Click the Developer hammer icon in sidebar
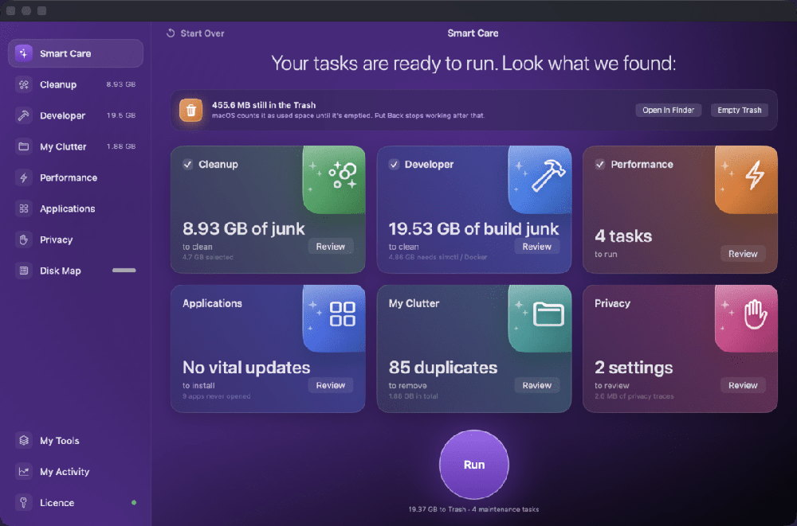 pos(23,115)
